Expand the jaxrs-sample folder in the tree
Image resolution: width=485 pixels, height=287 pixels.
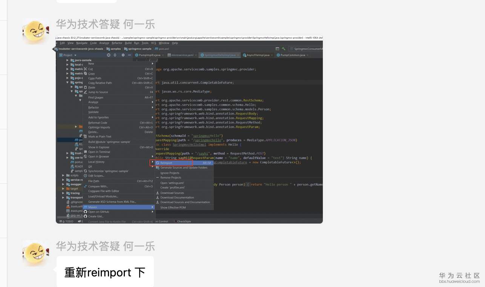[x=68, y=60]
